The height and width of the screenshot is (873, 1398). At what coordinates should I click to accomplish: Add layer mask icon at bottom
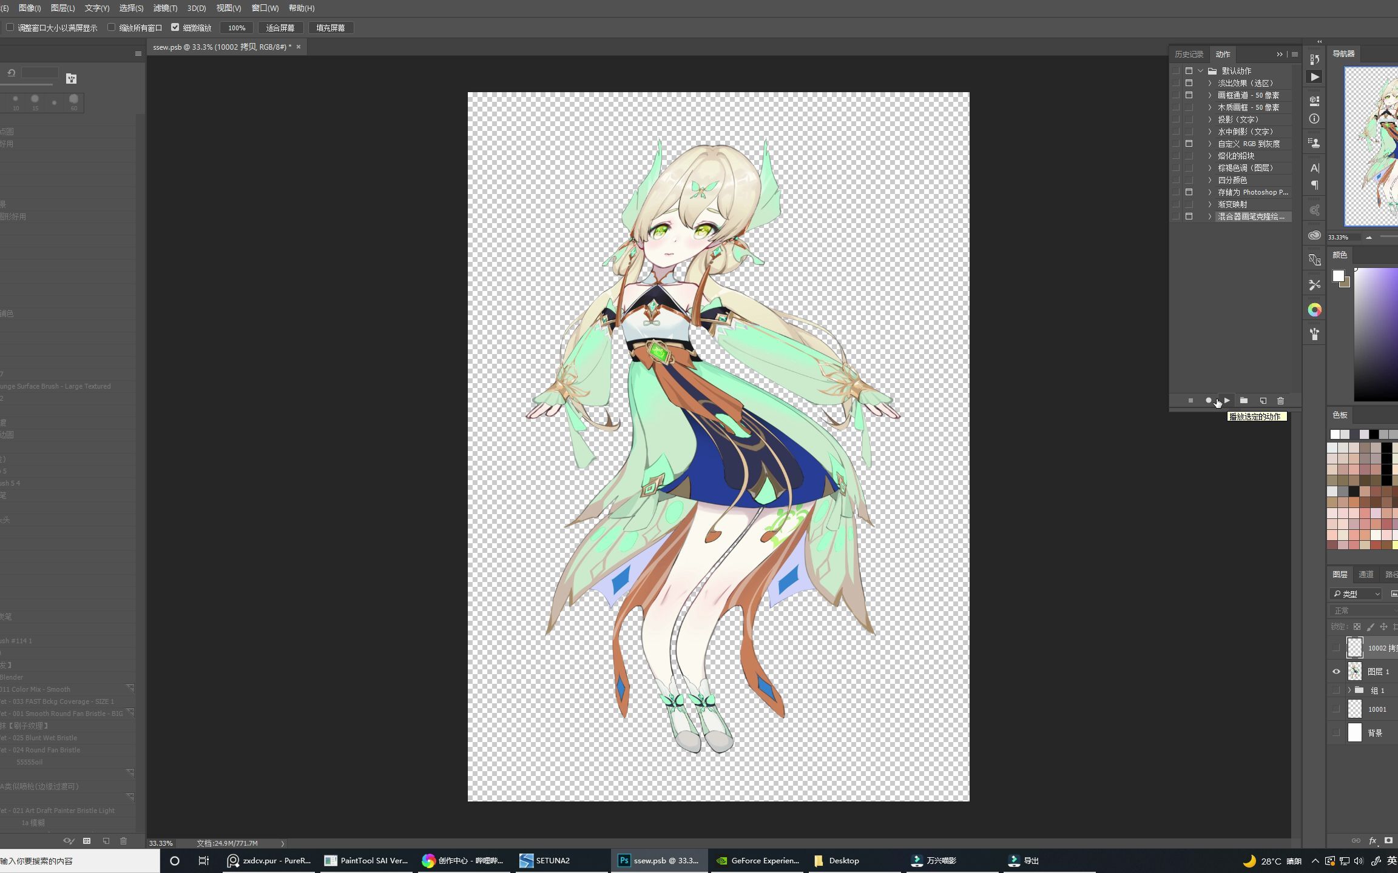pyautogui.click(x=1388, y=840)
